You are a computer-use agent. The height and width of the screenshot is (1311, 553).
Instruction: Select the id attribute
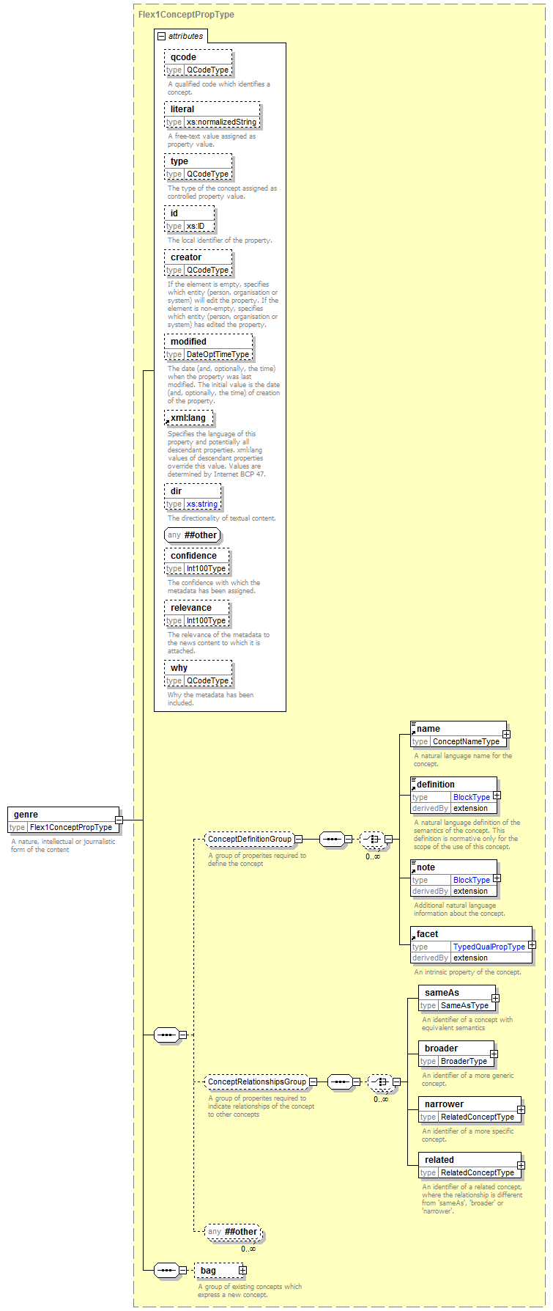(189, 219)
